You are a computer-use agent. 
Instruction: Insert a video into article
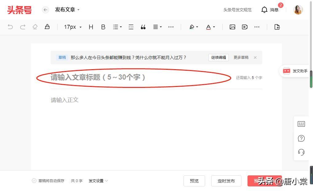(245, 27)
